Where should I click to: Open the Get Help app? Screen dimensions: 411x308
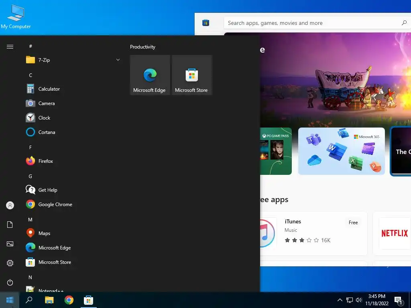tap(73, 190)
